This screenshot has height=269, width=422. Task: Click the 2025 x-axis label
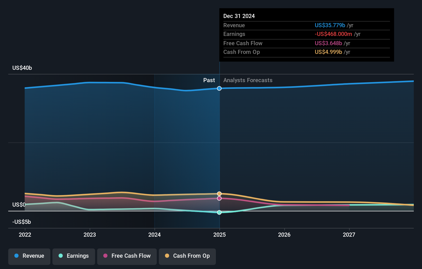point(219,235)
